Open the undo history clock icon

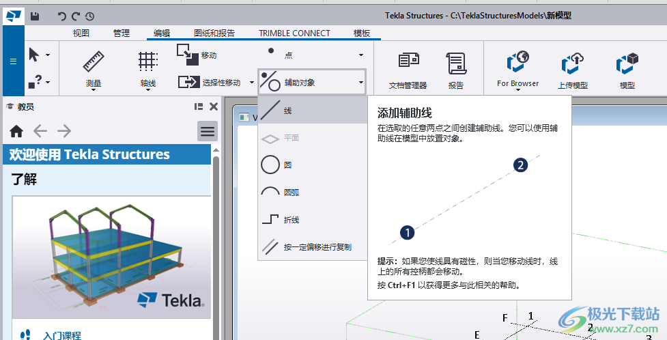click(x=89, y=16)
